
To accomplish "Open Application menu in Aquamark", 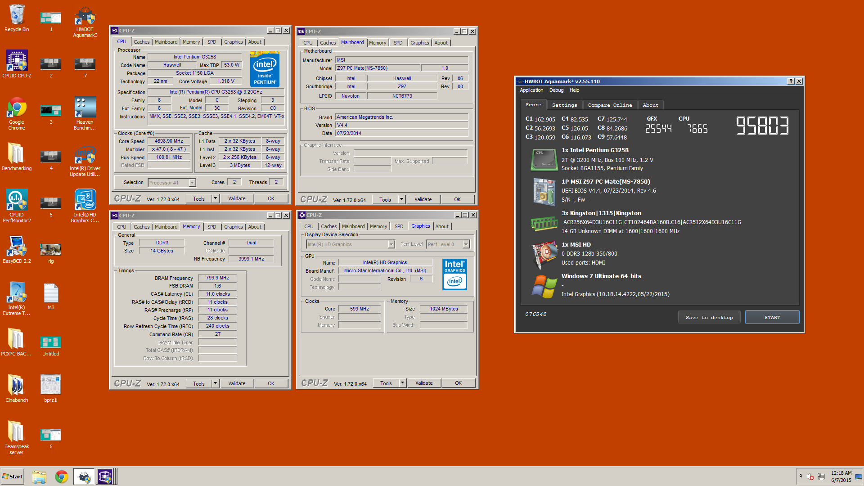I will (x=531, y=90).
